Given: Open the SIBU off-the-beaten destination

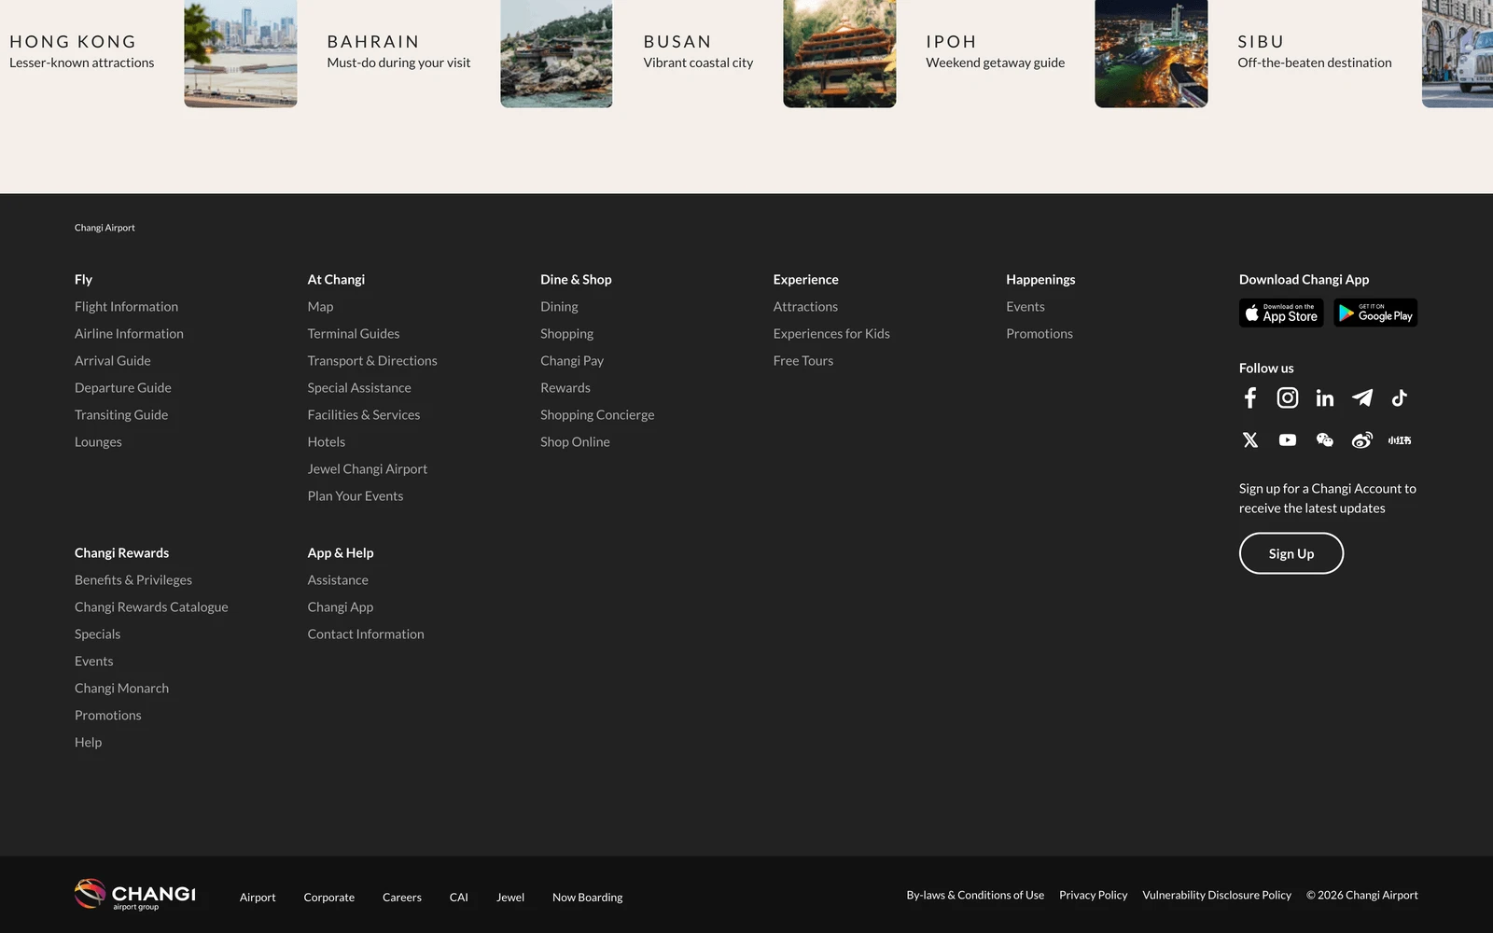Looking at the screenshot, I should [x=1315, y=52].
